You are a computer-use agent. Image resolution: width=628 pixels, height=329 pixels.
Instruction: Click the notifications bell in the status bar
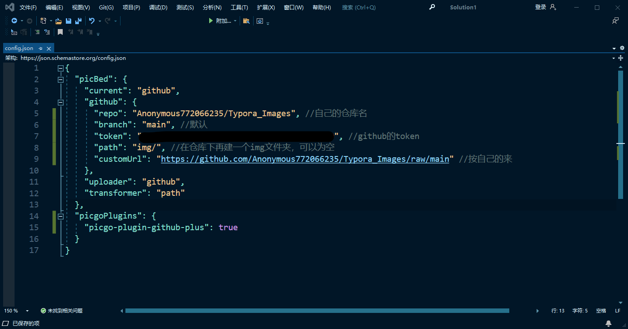608,323
